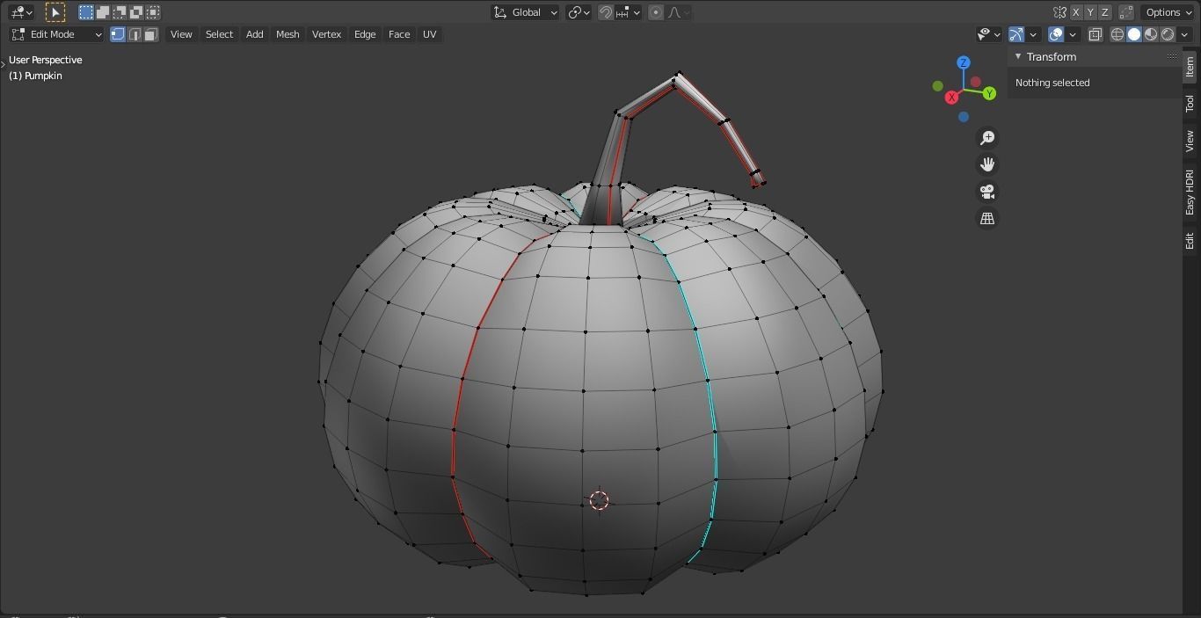Toggle auto merge vertices icon
The image size is (1201, 618).
(1125, 12)
